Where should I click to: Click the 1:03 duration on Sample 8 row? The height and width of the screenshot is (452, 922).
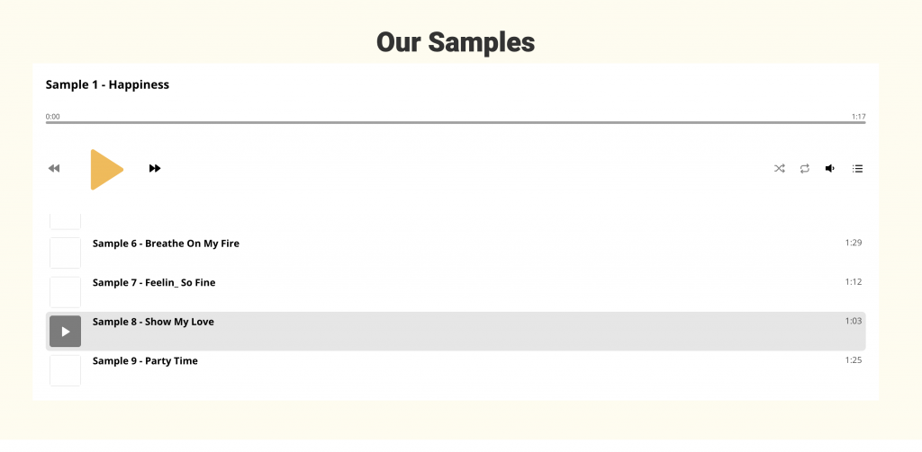coord(854,321)
